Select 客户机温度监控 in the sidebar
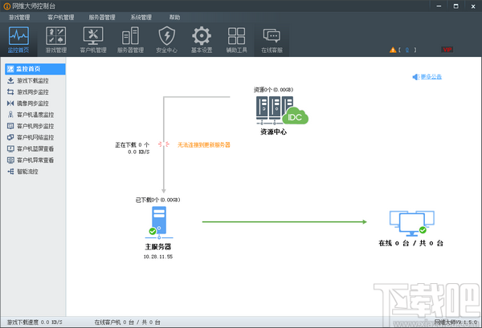The width and height of the screenshot is (482, 328). click(x=35, y=115)
